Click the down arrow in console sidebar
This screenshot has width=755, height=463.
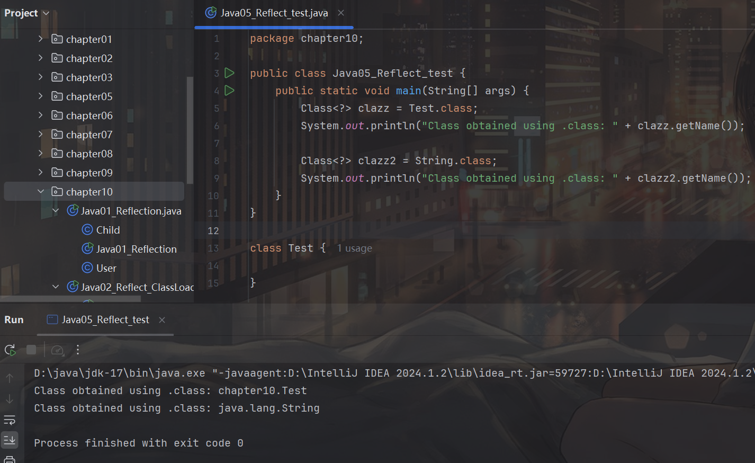click(x=10, y=399)
